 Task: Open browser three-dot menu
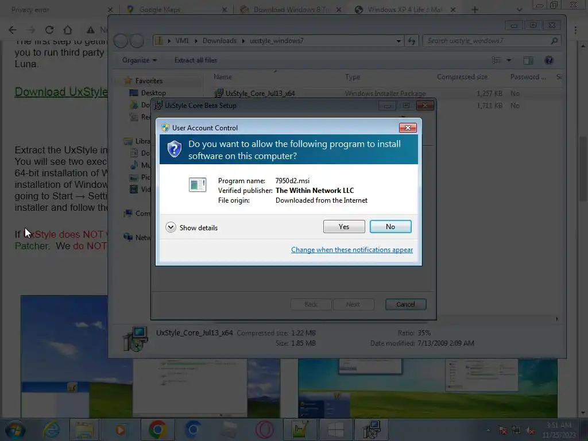(575, 30)
